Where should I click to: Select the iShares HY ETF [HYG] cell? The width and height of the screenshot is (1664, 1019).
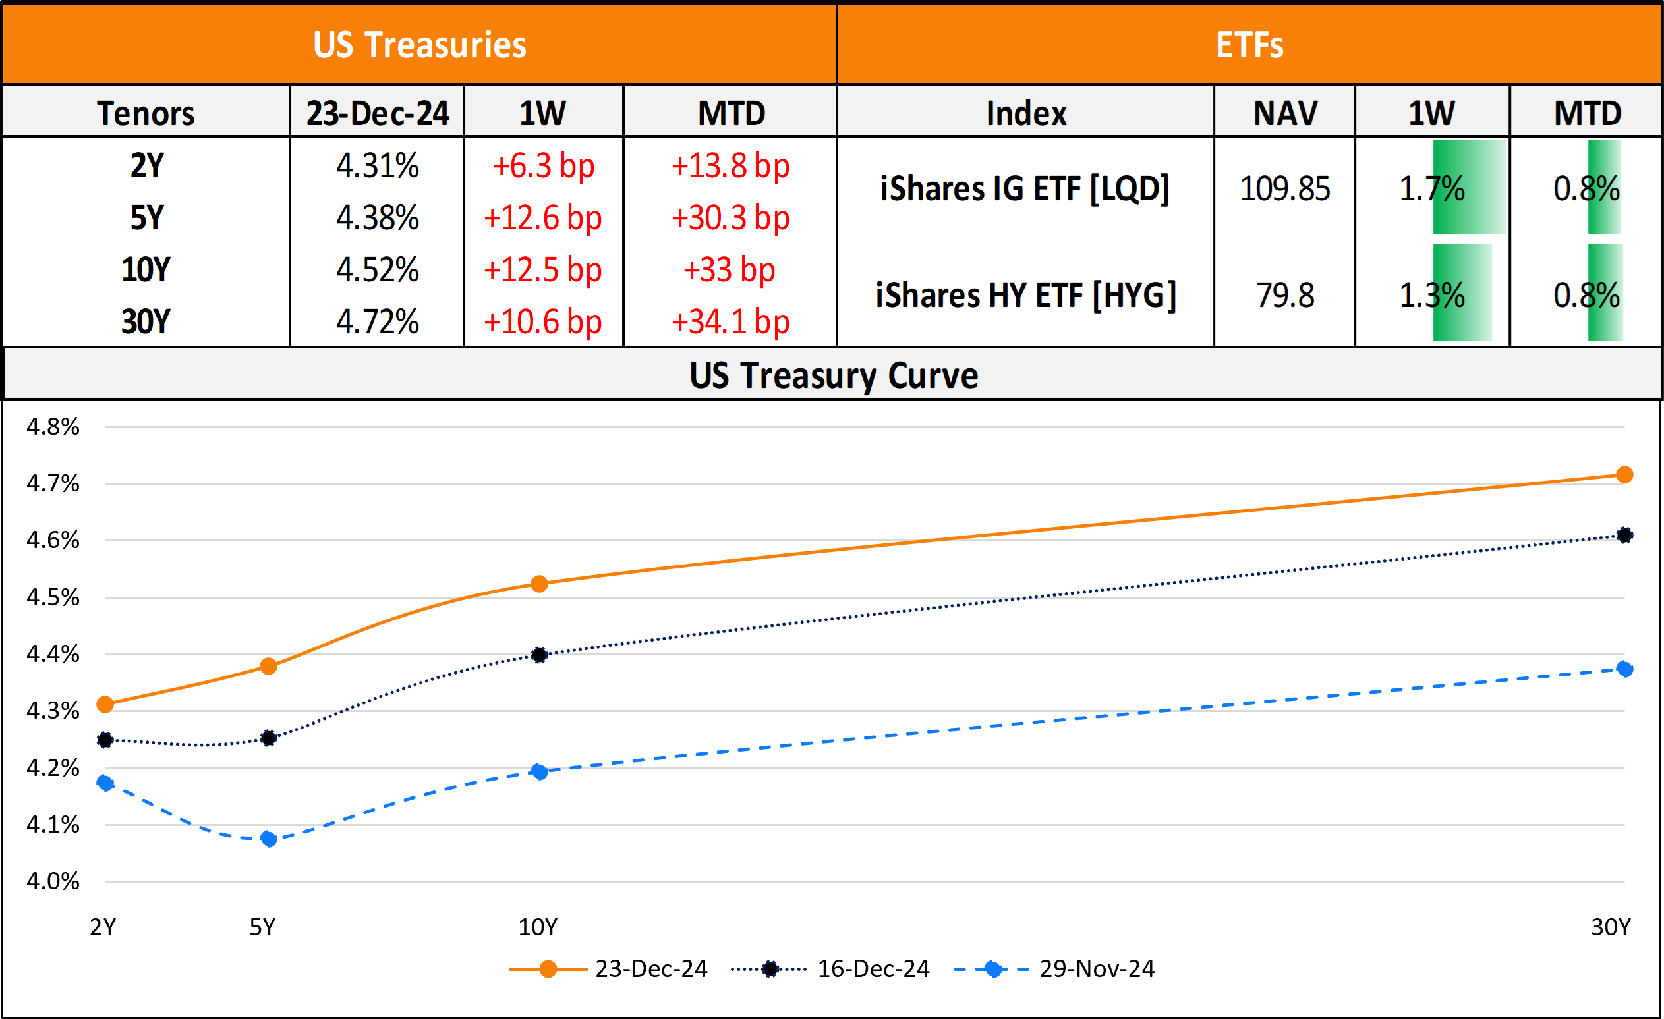click(1026, 295)
